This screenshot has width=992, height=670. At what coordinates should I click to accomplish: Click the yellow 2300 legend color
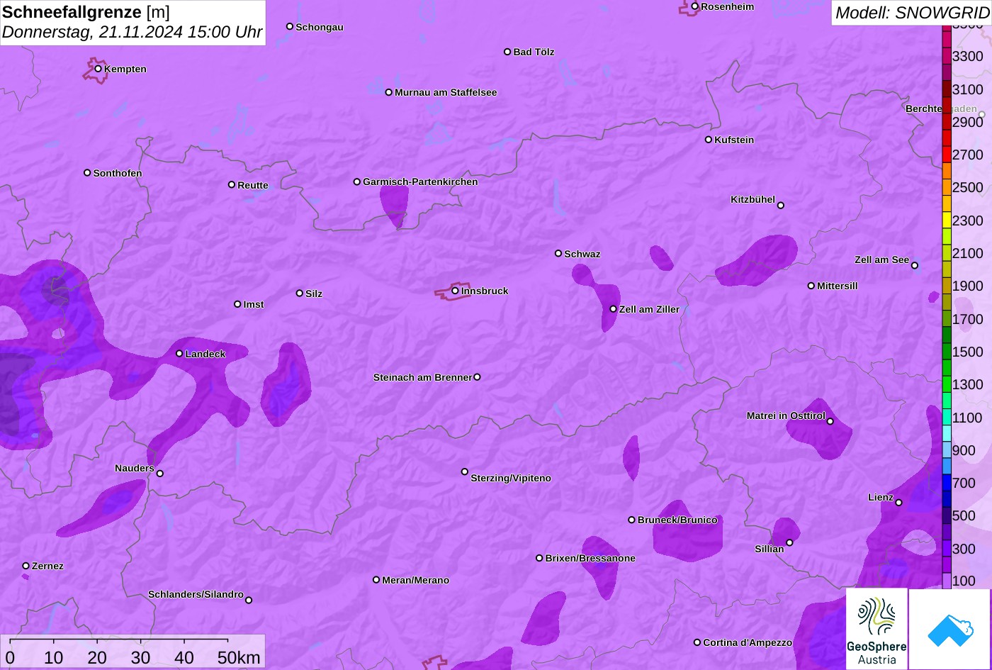(x=947, y=220)
